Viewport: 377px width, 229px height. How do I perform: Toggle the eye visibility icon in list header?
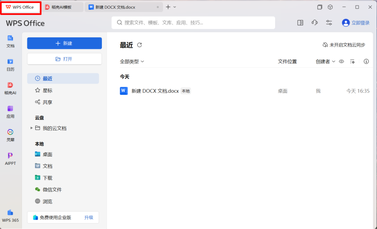click(x=341, y=61)
